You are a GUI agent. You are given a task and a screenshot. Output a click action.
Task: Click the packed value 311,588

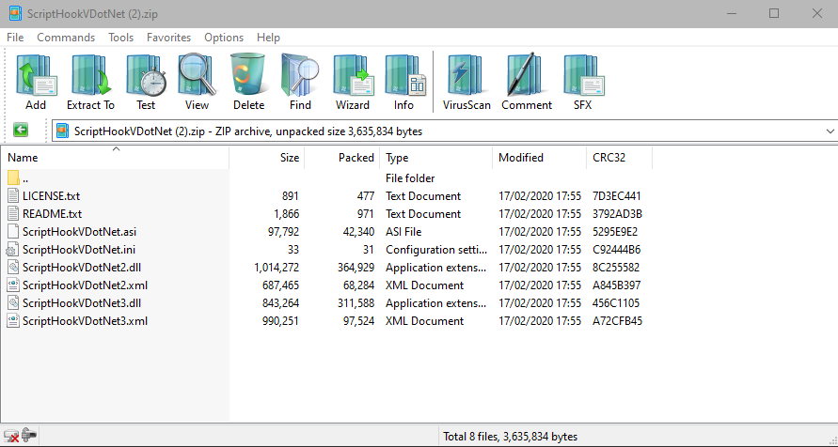tap(356, 303)
